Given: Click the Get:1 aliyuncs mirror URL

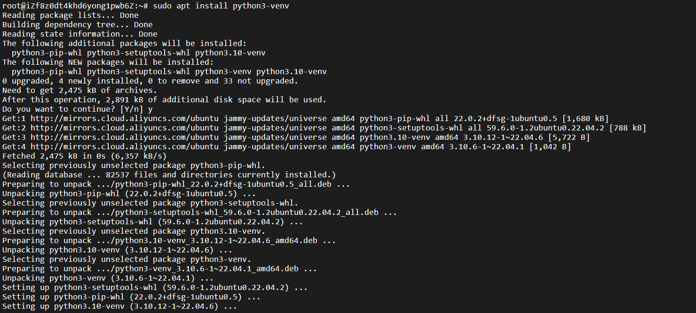Looking at the screenshot, I should click(125, 119).
